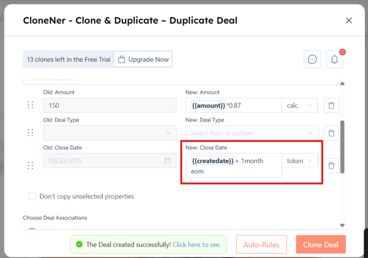The width and height of the screenshot is (368, 258).
Task: Delete the Deal Type property row
Action: [332, 133]
